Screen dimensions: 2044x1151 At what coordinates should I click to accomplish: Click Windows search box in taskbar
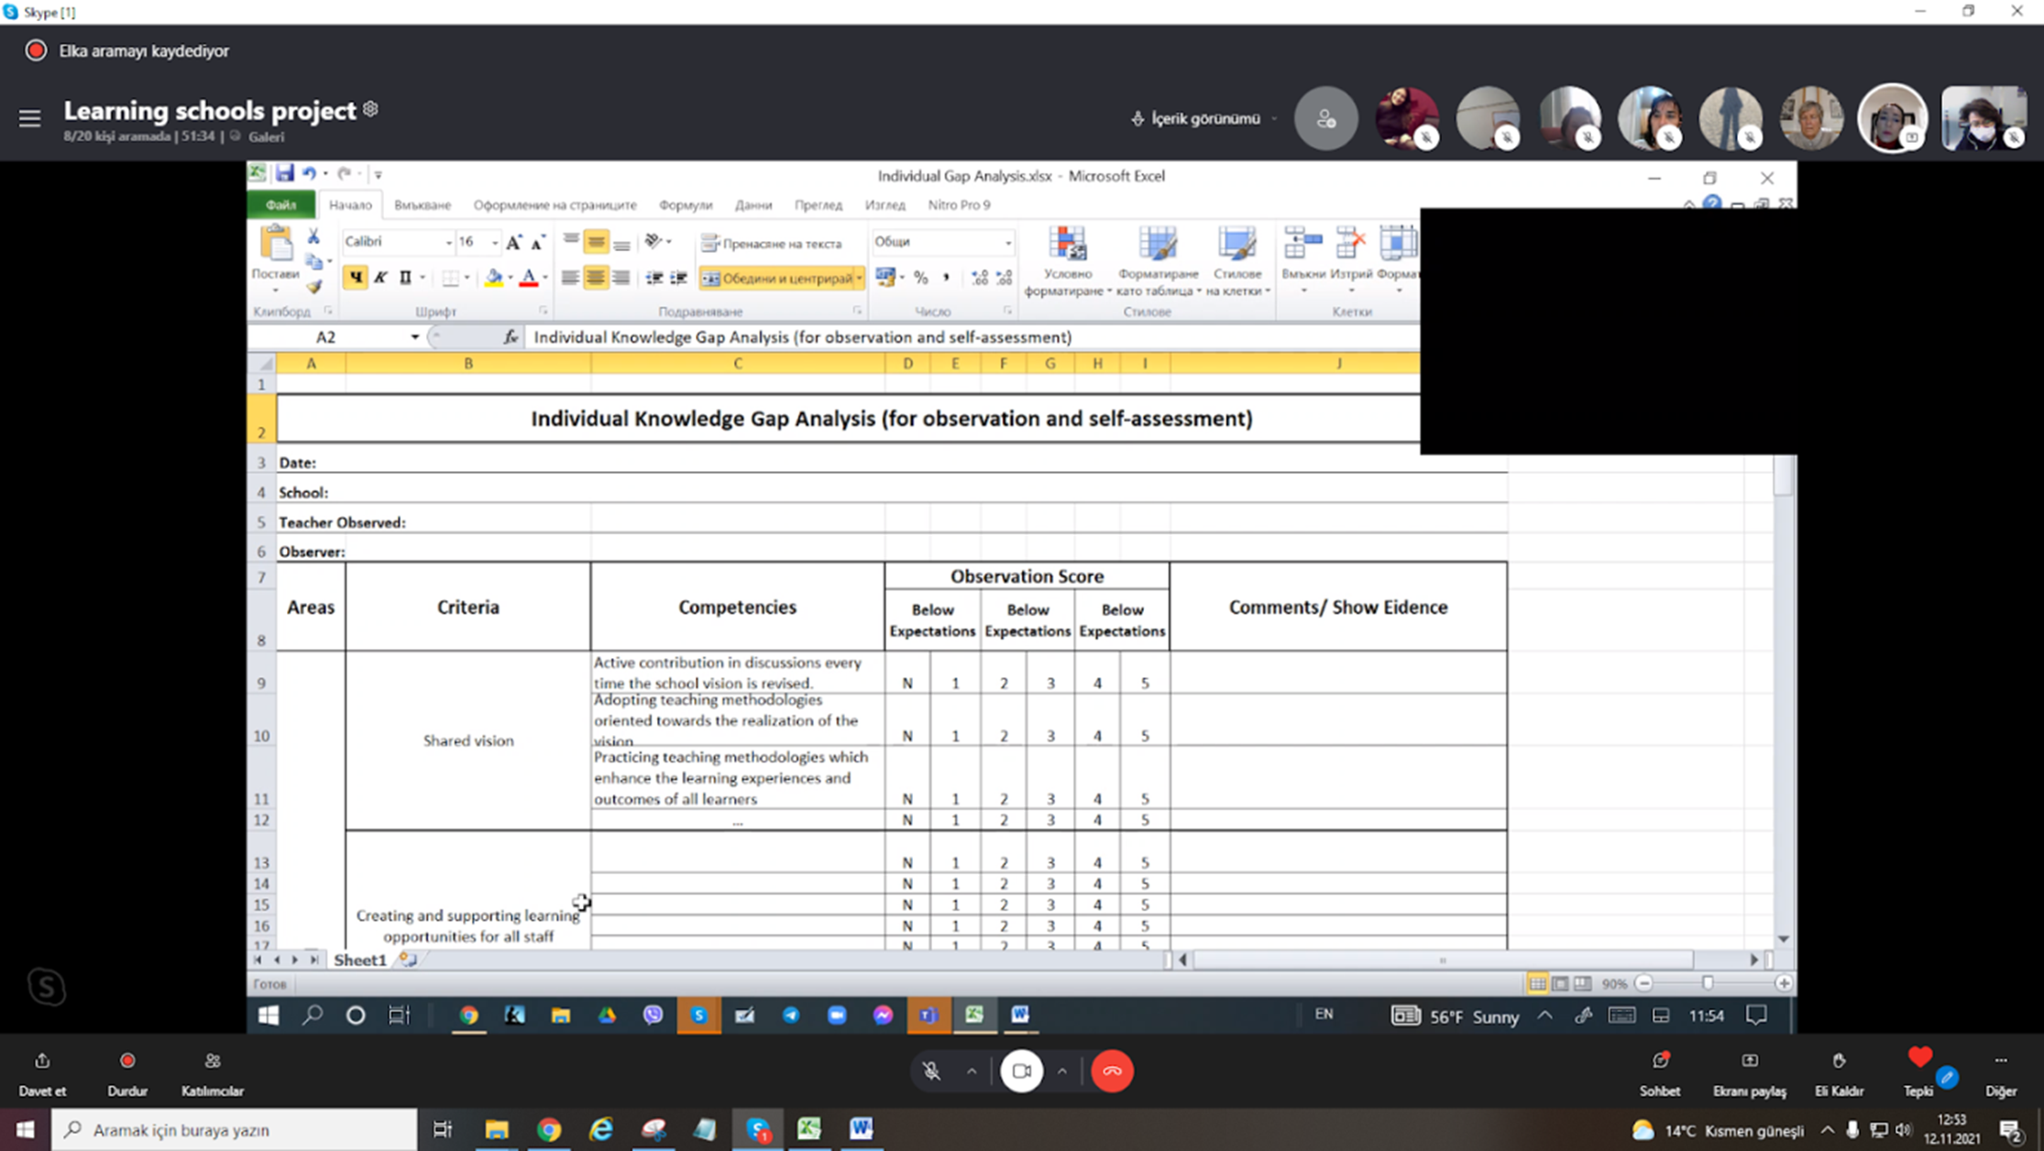coord(234,1130)
